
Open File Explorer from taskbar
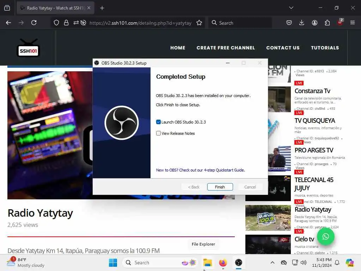207,263
